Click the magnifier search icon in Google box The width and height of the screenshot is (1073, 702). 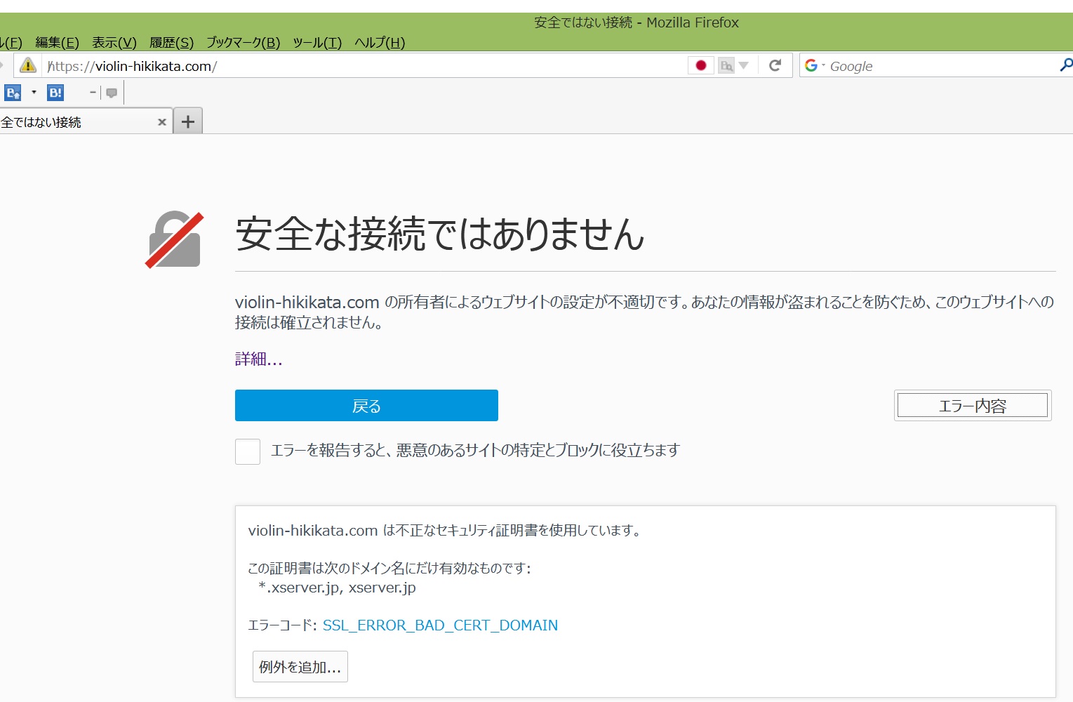tap(1065, 65)
